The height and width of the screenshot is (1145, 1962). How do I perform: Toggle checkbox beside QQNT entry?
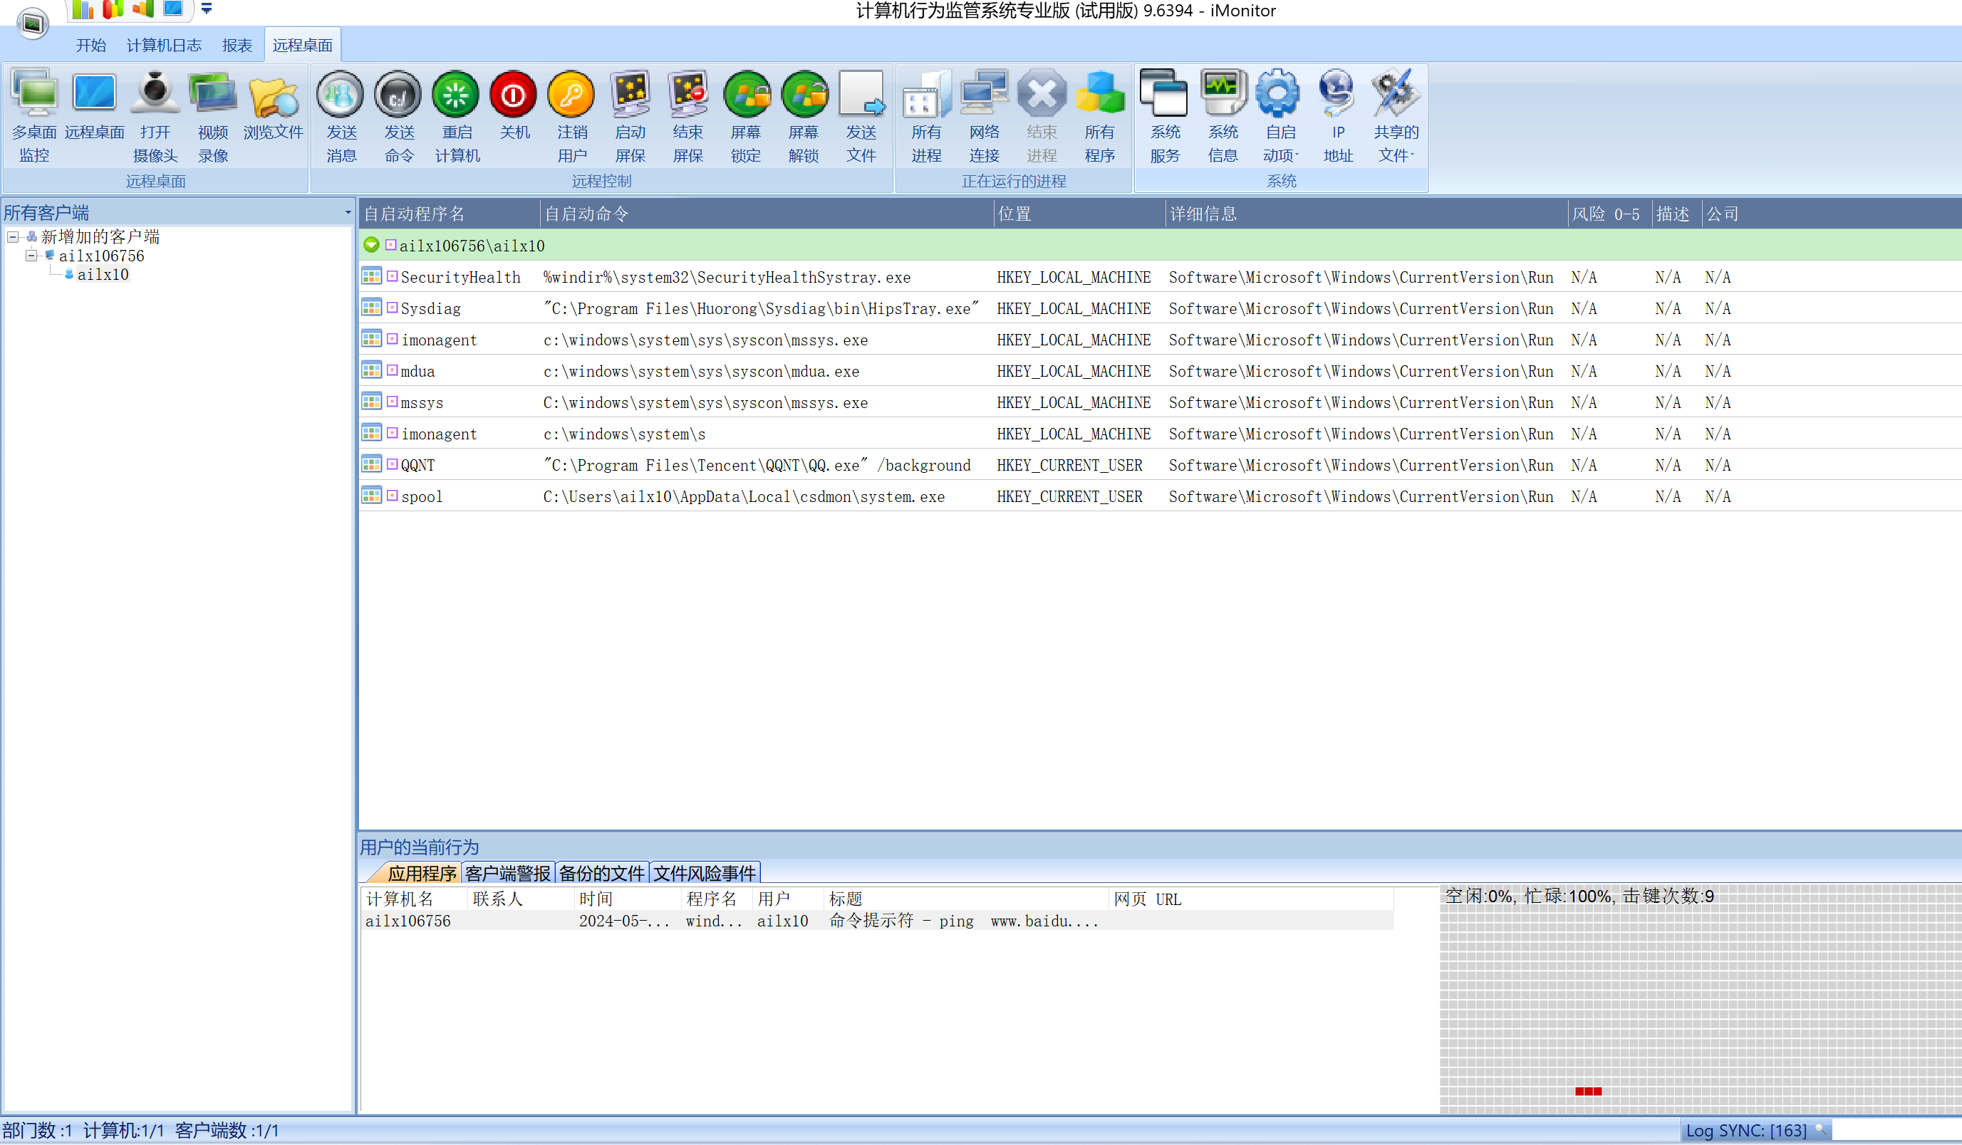click(x=393, y=464)
